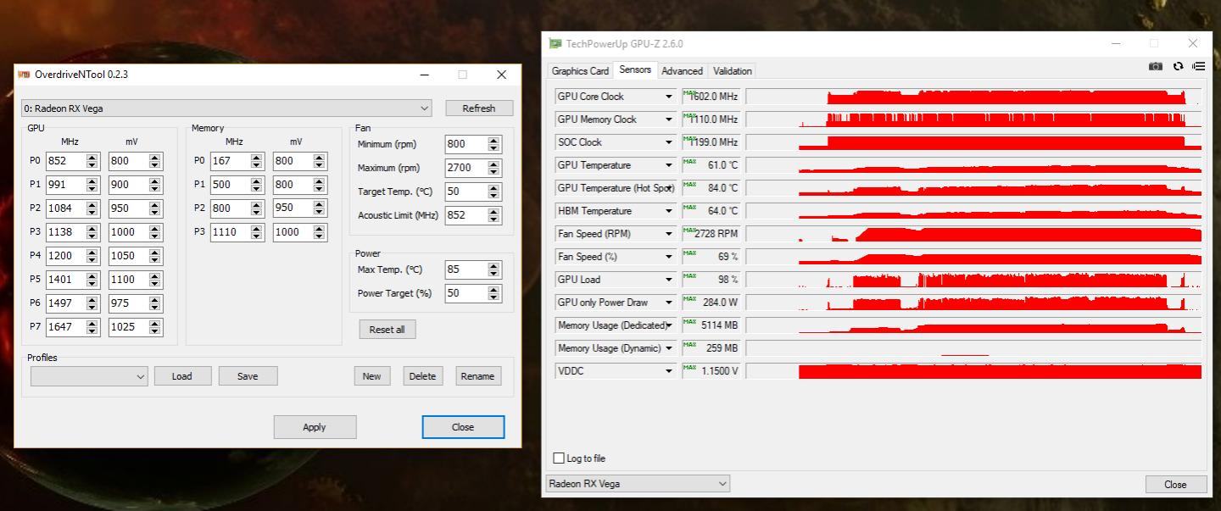Click the GPU Core Clock sensor graph
This screenshot has height=511, width=1221.
[973, 97]
